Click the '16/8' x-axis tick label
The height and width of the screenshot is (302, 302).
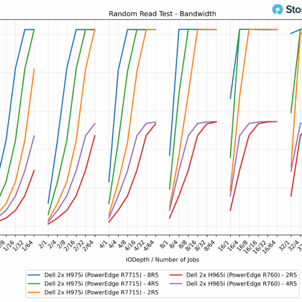click(243, 245)
